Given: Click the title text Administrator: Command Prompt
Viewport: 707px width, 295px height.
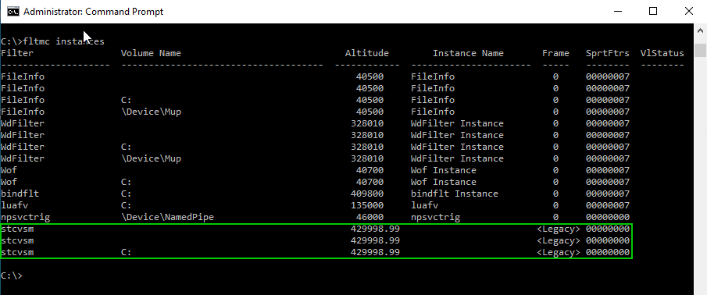Looking at the screenshot, I should pos(93,11).
